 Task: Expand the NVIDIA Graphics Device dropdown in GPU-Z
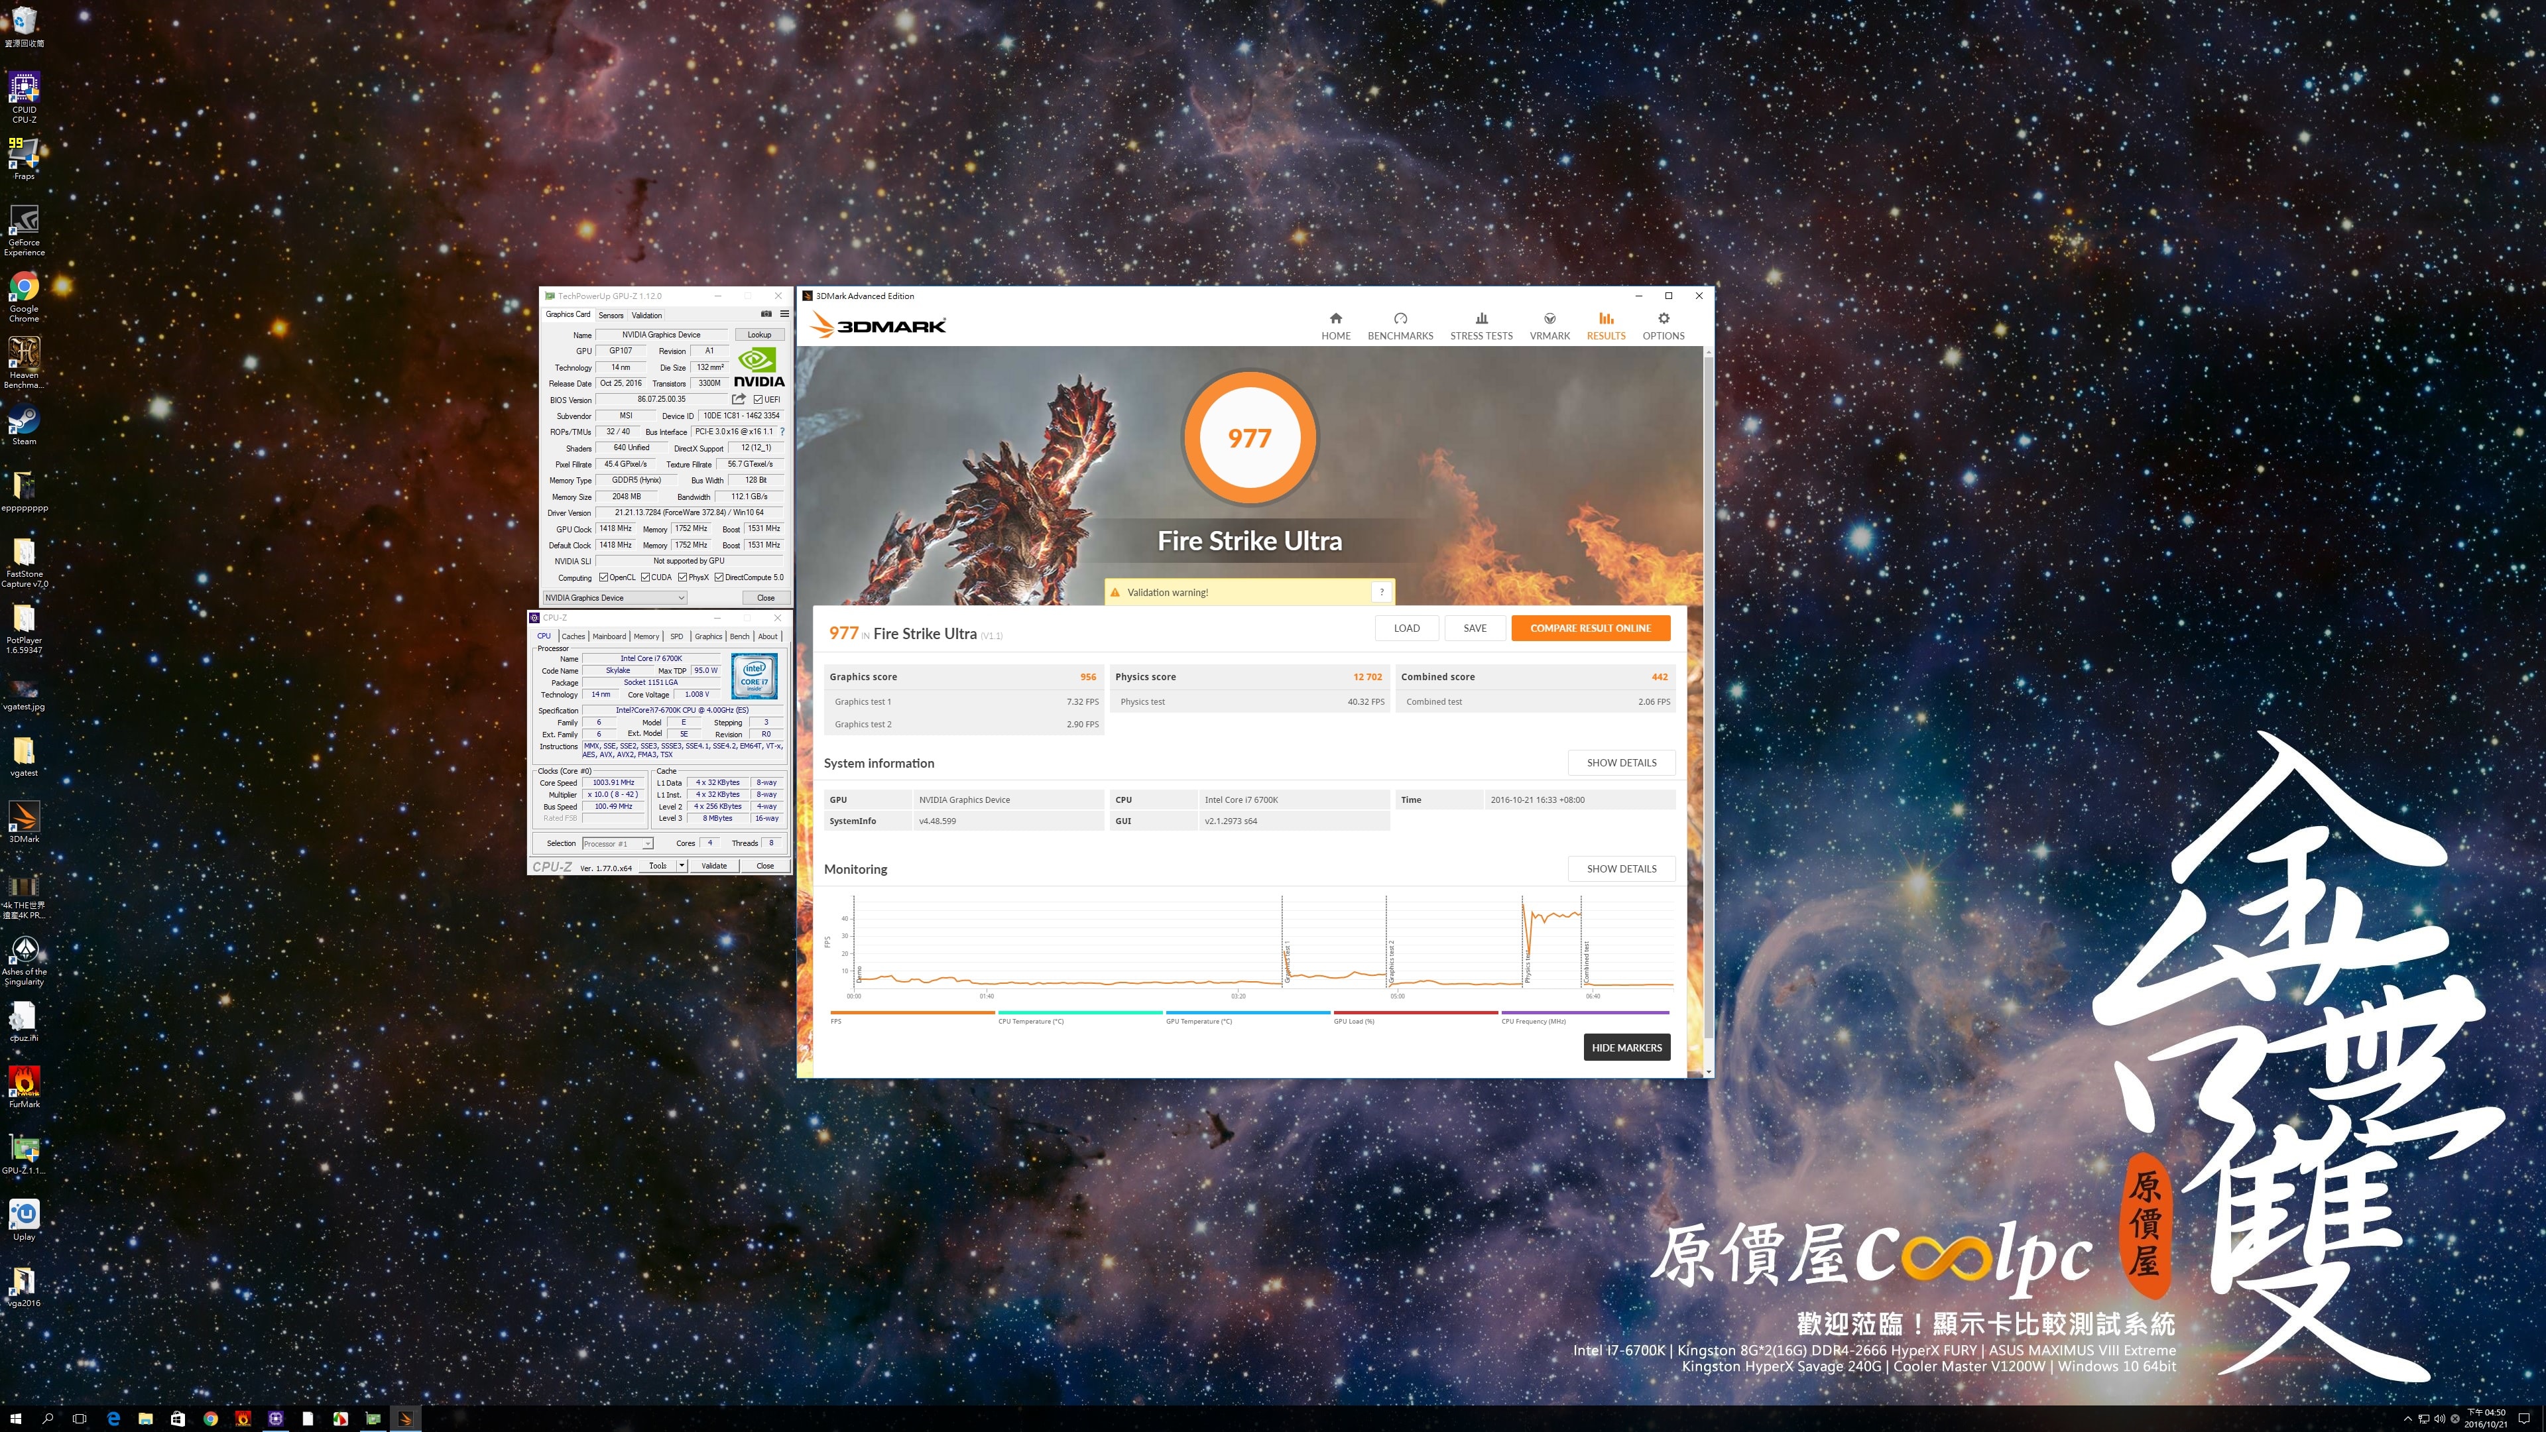pos(614,597)
